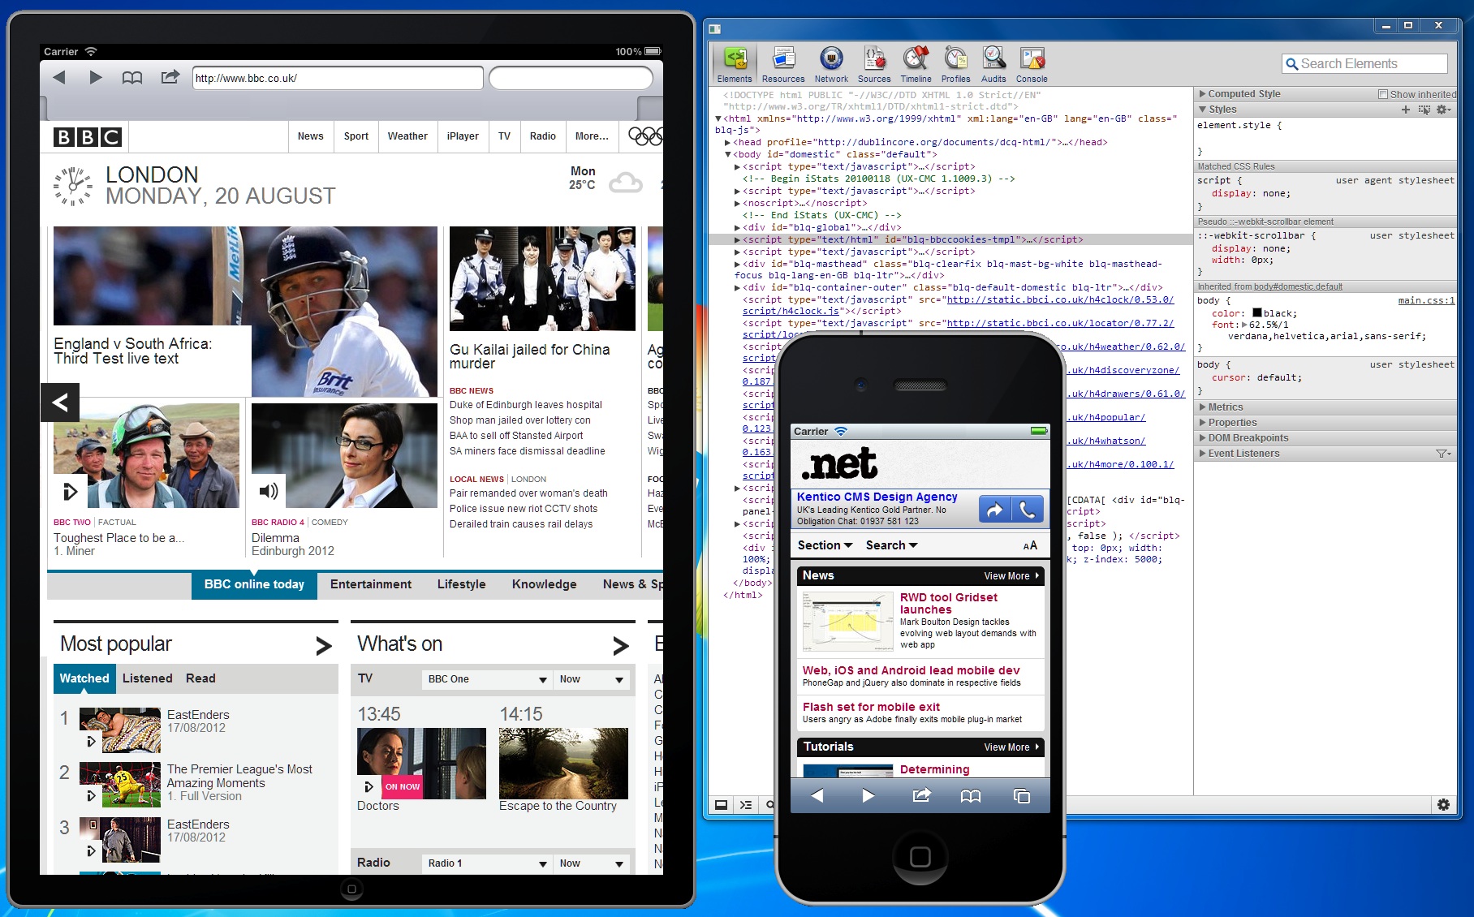1474x917 pixels.
Task: Tap the share icon in iPad browser
Action: (x=170, y=77)
